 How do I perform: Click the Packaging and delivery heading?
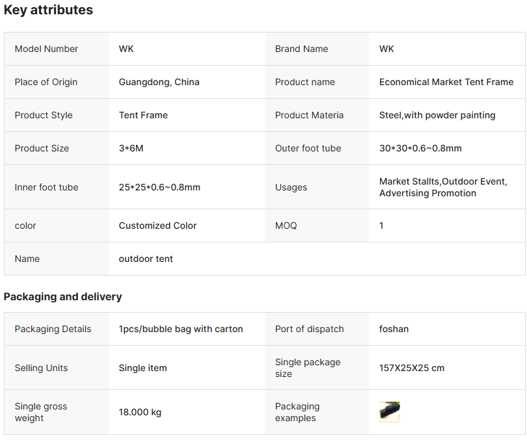[63, 296]
